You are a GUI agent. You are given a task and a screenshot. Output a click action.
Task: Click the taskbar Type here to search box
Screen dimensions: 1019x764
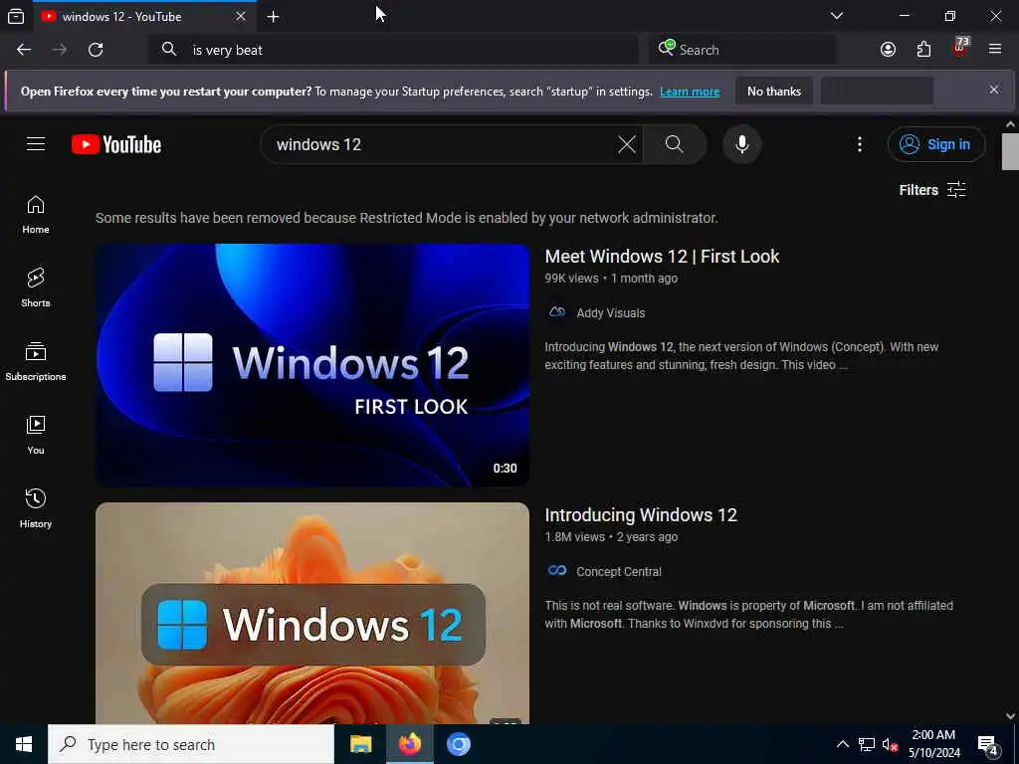[191, 744]
